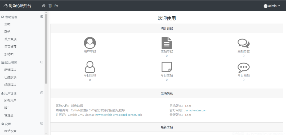The image size is (286, 135).
Task: Click the 用户管理 section heading
Action: click(x=10, y=93)
